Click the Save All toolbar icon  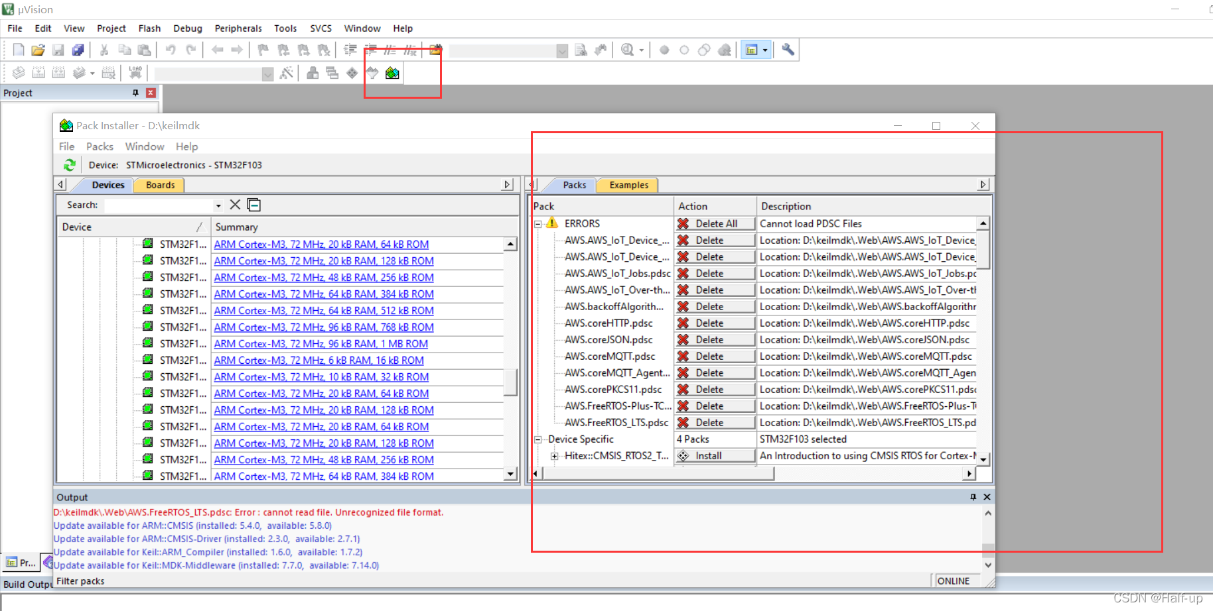point(78,50)
